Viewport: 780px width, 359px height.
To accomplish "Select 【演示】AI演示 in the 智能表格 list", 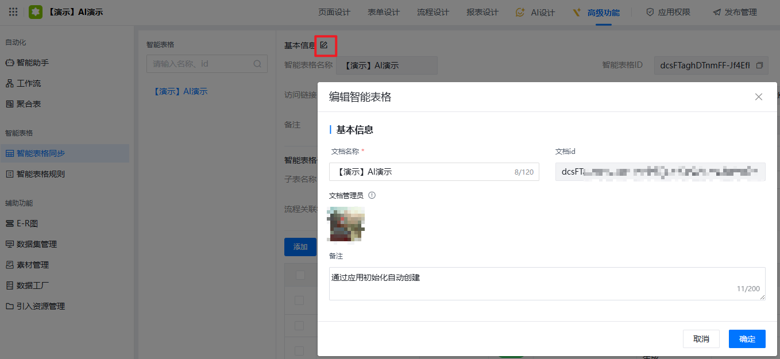I will pos(181,91).
